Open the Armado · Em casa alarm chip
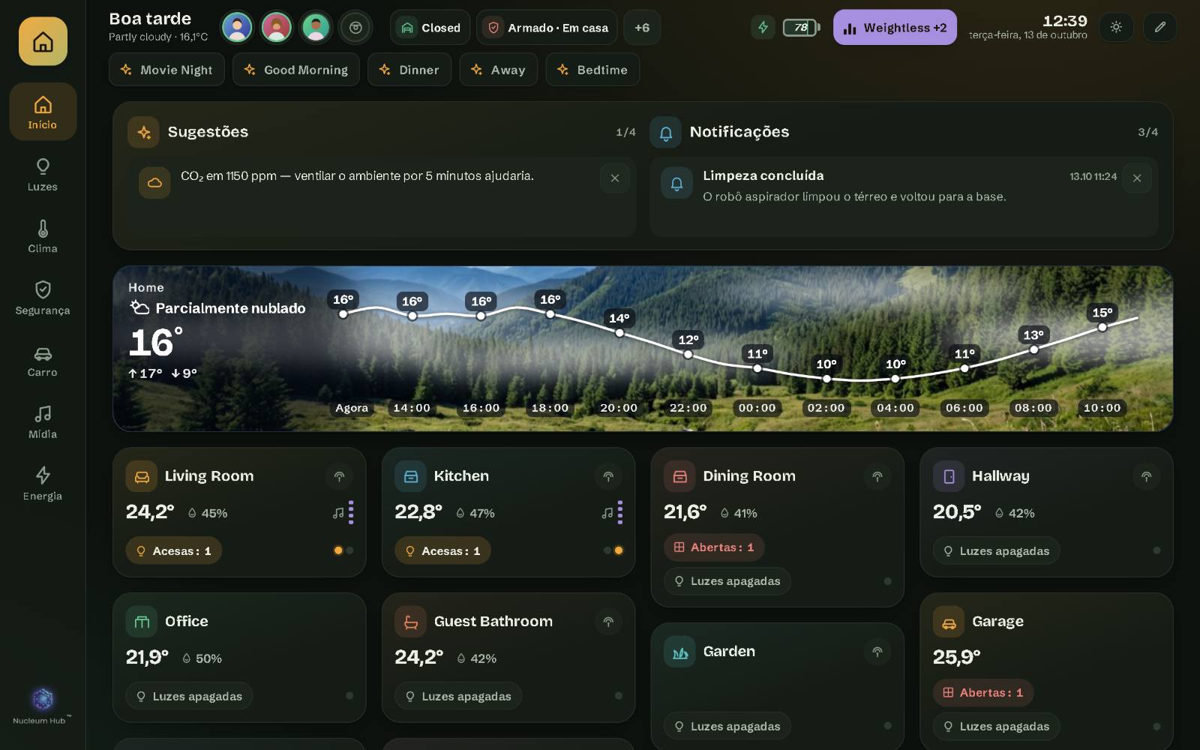 547,28
